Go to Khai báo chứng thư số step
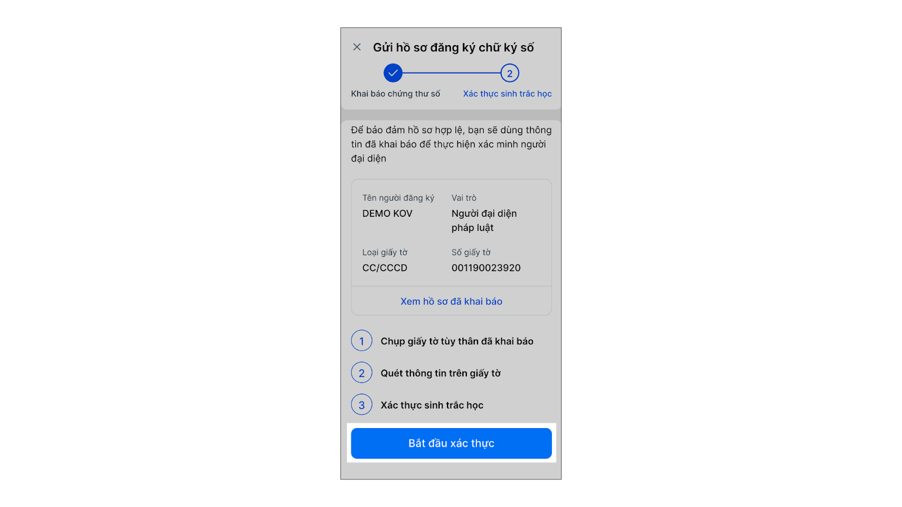 [x=396, y=94]
